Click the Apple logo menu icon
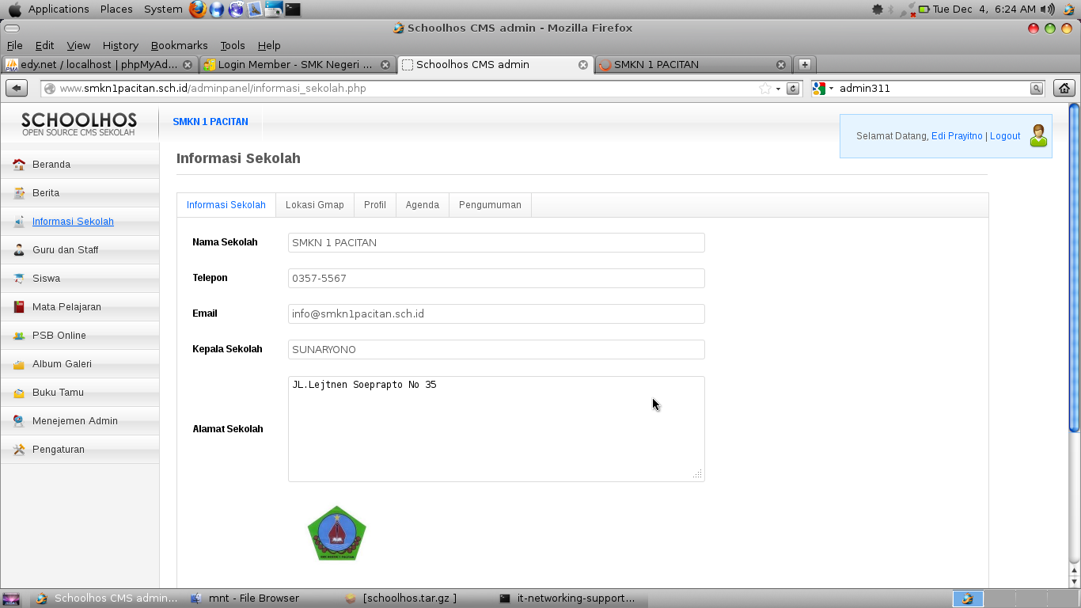Viewport: 1081px width, 608px height. coord(14,9)
